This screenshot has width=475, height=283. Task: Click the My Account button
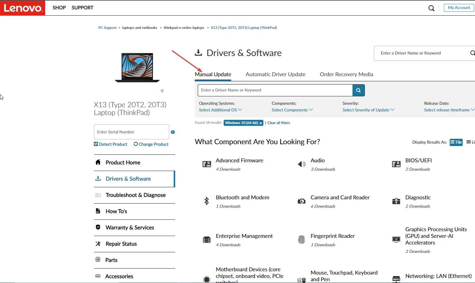[x=459, y=8]
